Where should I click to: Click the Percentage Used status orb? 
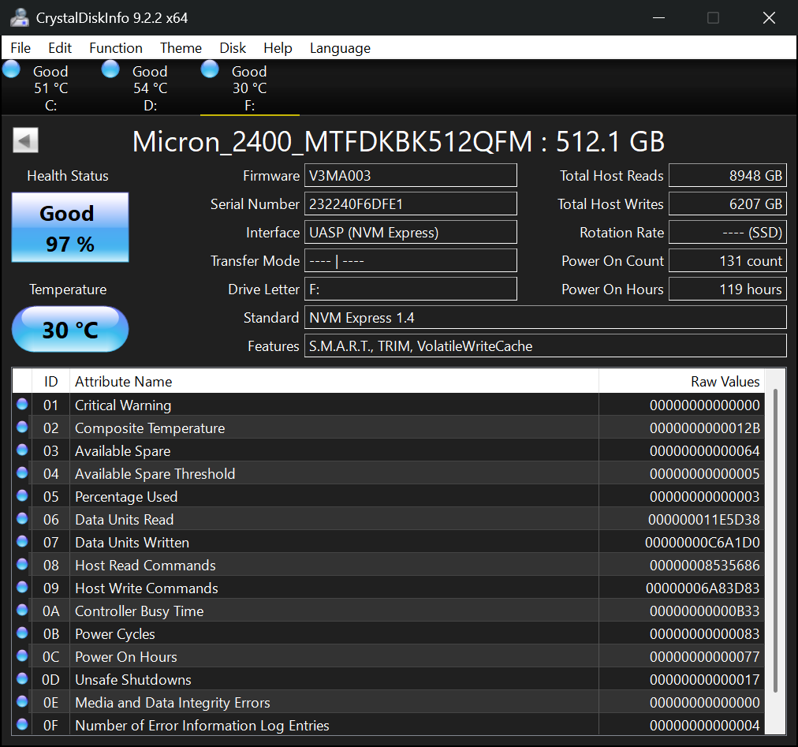(x=22, y=496)
